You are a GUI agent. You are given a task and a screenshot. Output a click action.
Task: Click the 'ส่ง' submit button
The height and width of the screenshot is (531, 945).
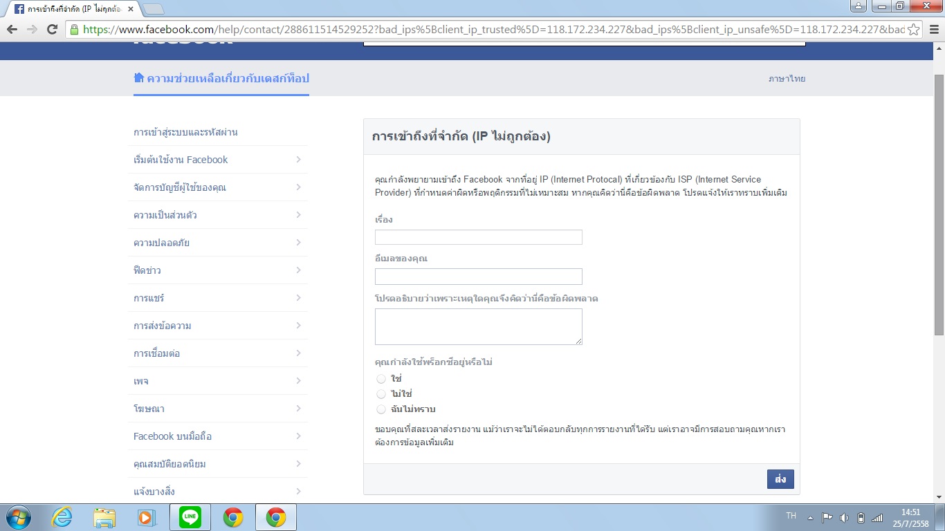coord(780,479)
